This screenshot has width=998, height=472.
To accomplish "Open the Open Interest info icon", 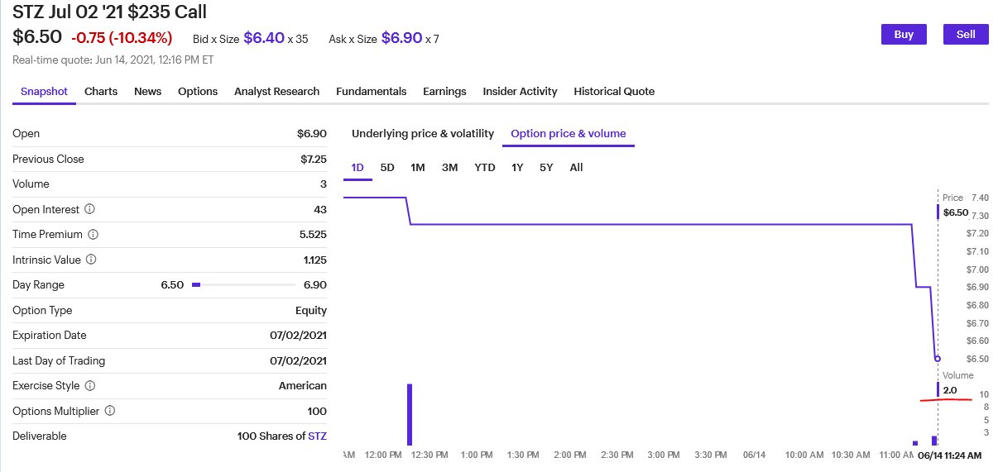I will pyautogui.click(x=90, y=209).
